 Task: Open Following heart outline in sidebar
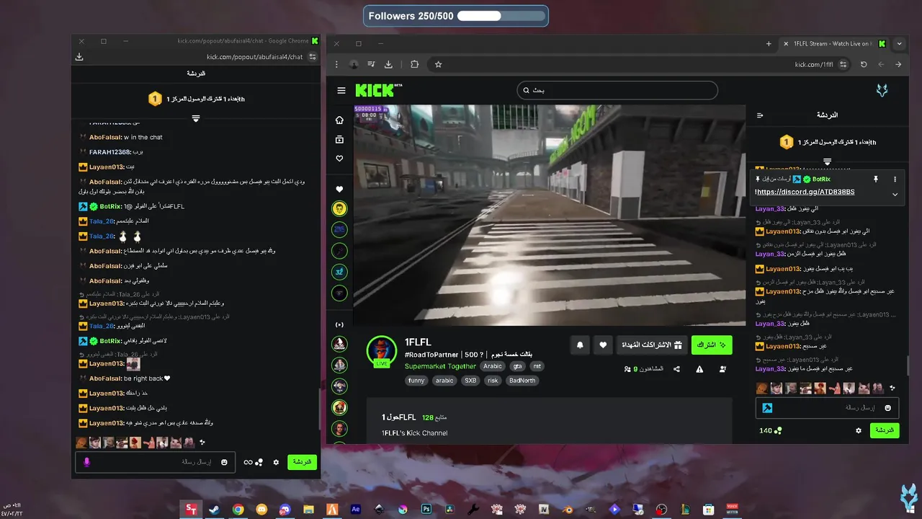[x=339, y=159]
